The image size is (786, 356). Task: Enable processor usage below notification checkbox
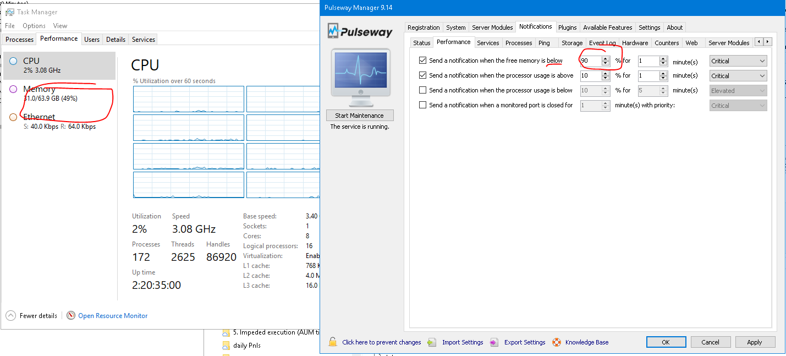[x=422, y=90]
